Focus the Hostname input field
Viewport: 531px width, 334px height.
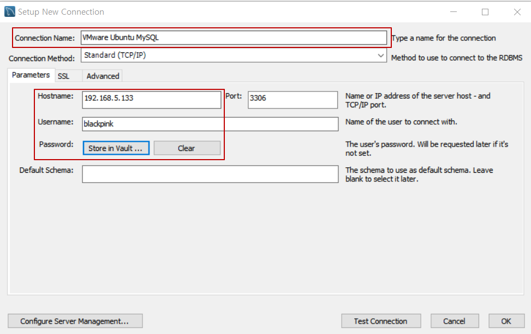pyautogui.click(x=151, y=99)
